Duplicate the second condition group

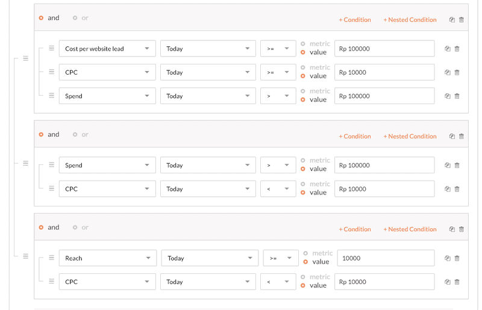pos(452,137)
